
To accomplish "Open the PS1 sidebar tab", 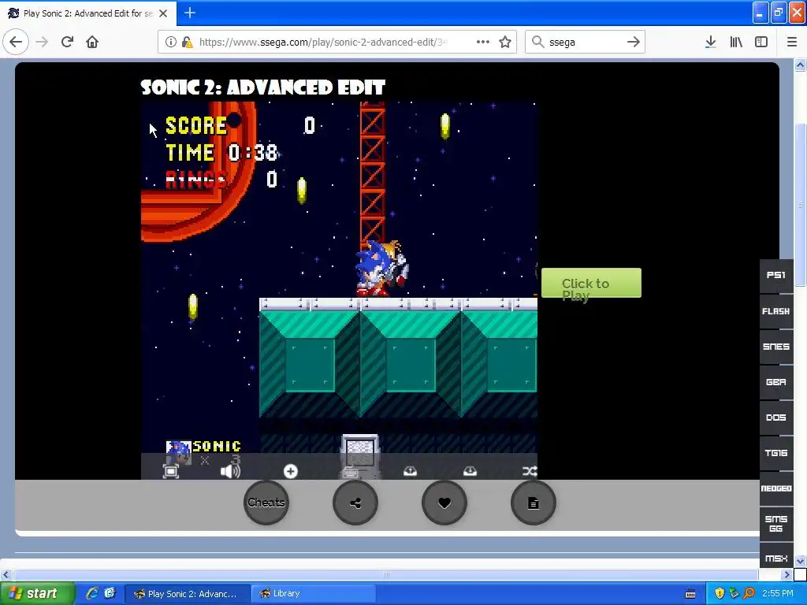I will (x=776, y=276).
